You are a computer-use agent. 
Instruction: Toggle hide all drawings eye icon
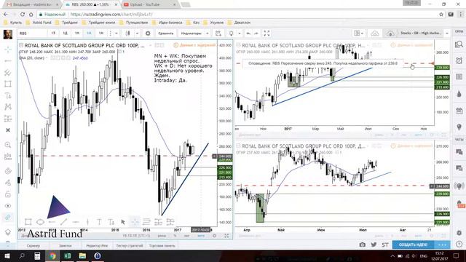pos(8,205)
